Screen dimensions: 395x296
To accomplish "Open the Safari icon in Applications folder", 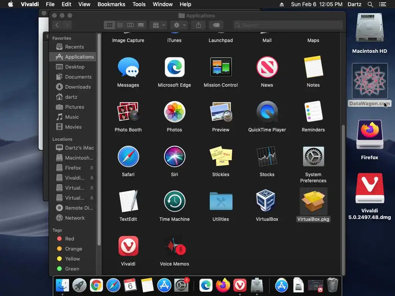I will (128, 156).
